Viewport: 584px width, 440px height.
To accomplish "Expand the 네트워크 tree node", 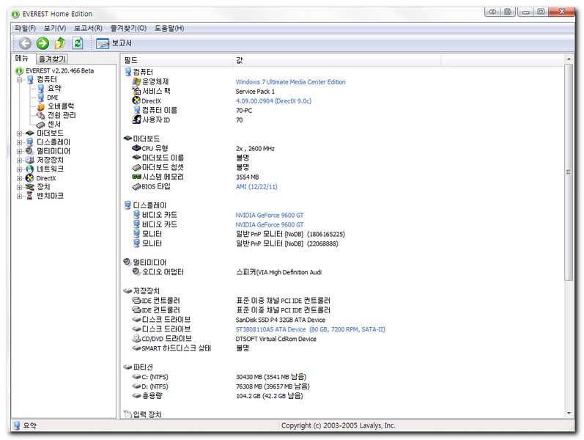I will tap(20, 169).
